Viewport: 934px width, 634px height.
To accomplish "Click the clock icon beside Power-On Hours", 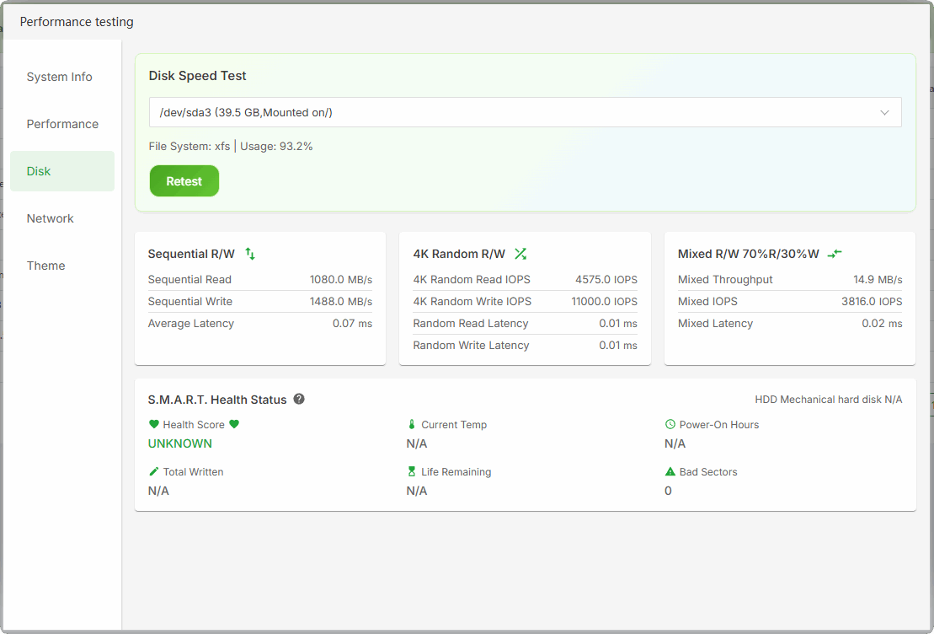I will tap(670, 425).
